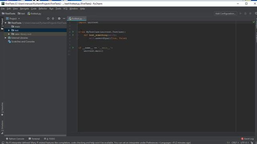Click the 1:1 cursor position indicator
Viewport: 257px width, 144px height.
click(228, 143)
